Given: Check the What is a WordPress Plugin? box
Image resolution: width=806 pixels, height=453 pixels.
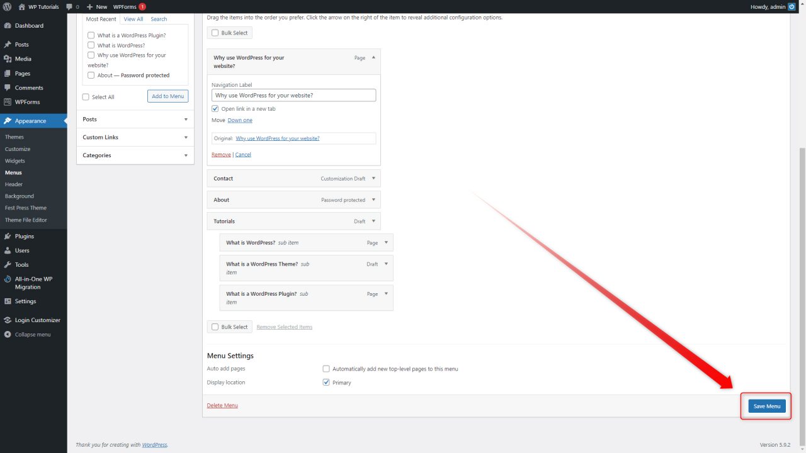Looking at the screenshot, I should click(91, 35).
